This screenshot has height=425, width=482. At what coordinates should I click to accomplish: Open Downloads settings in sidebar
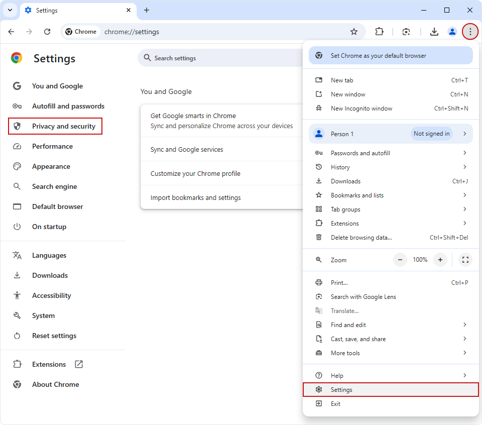(50, 275)
